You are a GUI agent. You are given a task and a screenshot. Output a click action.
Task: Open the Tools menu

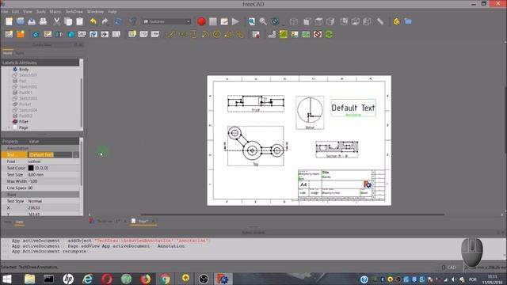point(40,12)
